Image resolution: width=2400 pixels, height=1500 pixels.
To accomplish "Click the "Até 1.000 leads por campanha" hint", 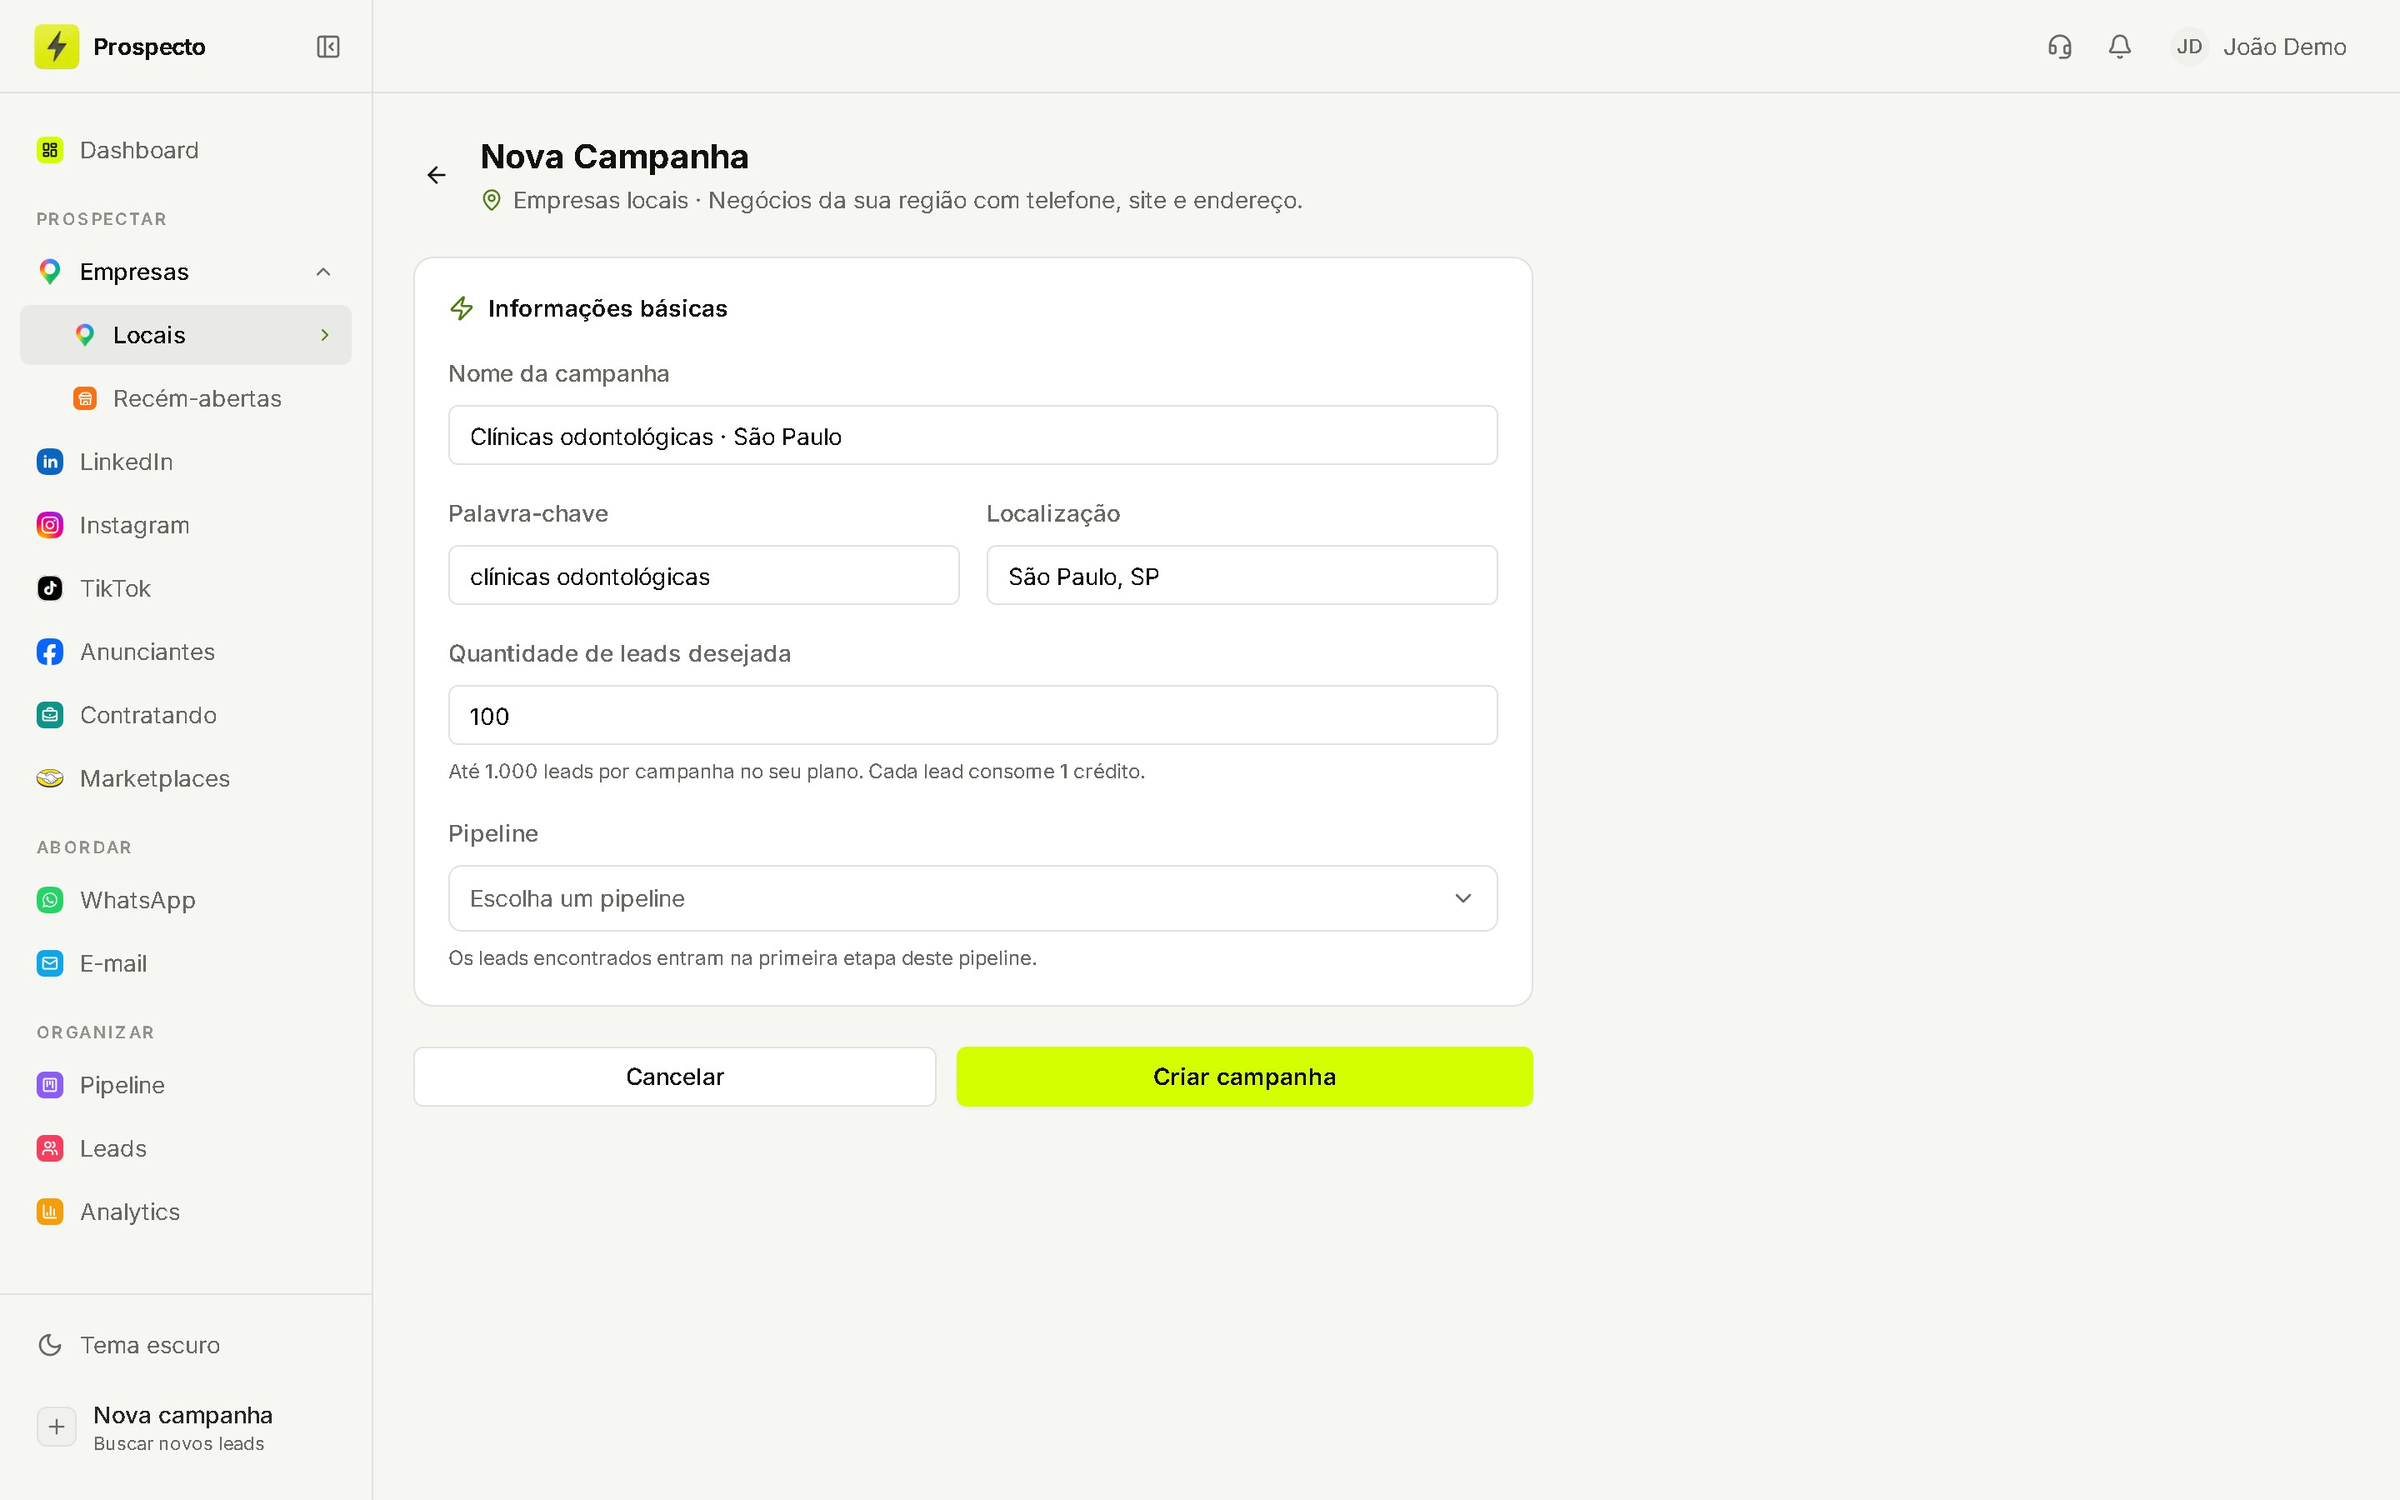I will 797,772.
